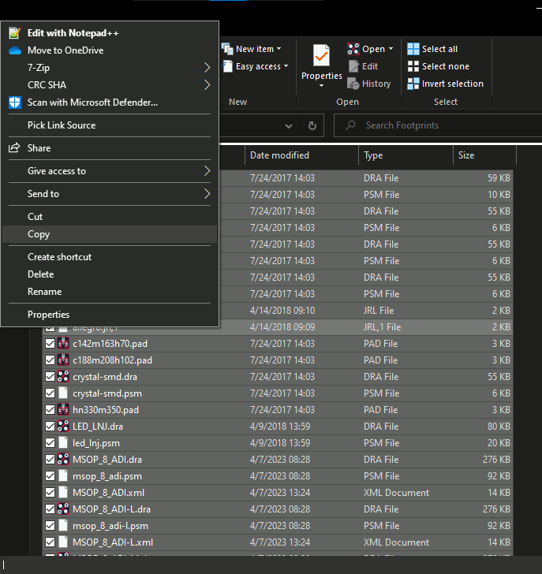This screenshot has width=542, height=574.
Task: Click the Notepad++ icon in context menu
Action: 15,33
